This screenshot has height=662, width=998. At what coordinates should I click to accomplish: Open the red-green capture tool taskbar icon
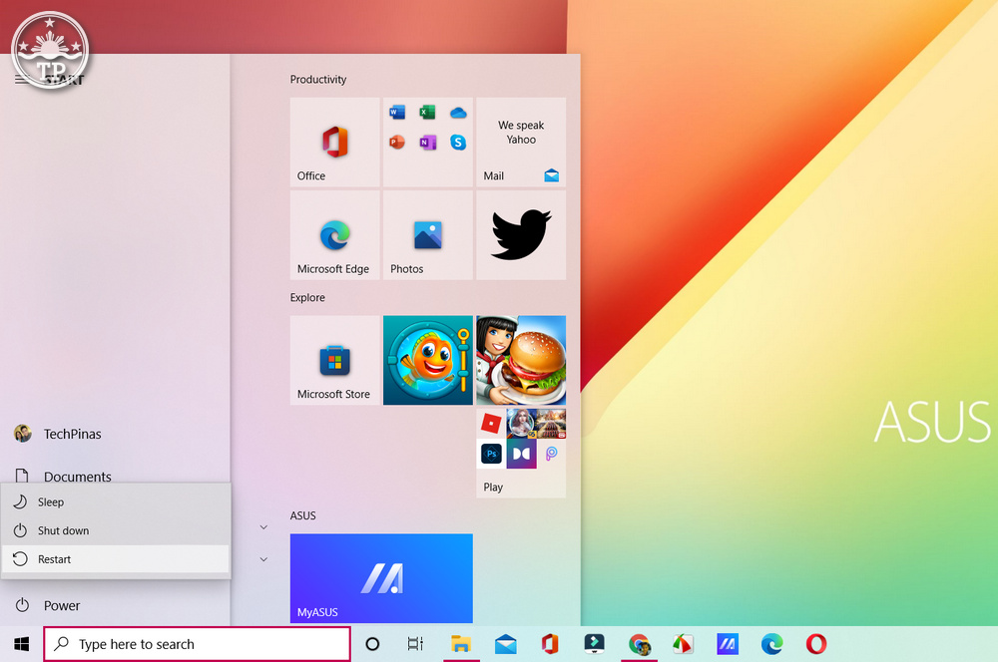coord(683,644)
